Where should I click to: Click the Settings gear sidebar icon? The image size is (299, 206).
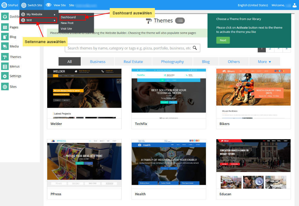click(x=5, y=76)
